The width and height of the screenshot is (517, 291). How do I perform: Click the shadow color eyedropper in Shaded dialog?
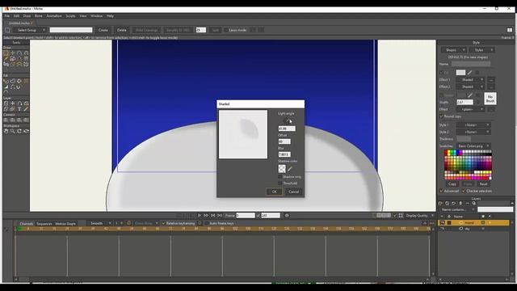(x=290, y=169)
